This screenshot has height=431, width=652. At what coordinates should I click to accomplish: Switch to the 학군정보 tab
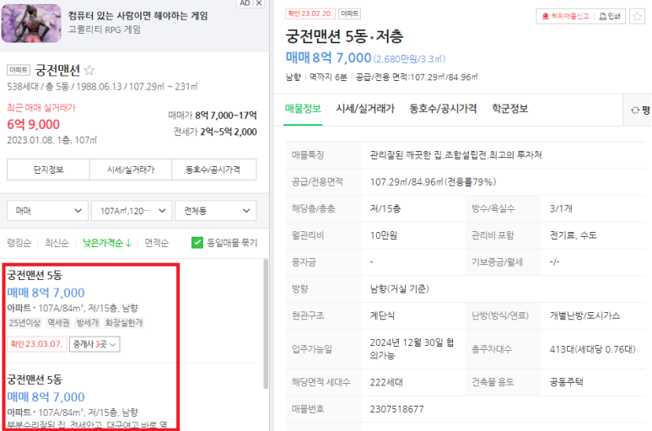(x=509, y=109)
